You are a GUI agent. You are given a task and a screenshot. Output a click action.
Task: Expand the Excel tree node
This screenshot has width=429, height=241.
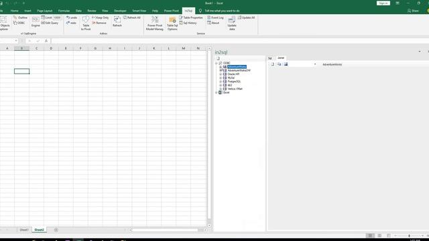(x=217, y=92)
